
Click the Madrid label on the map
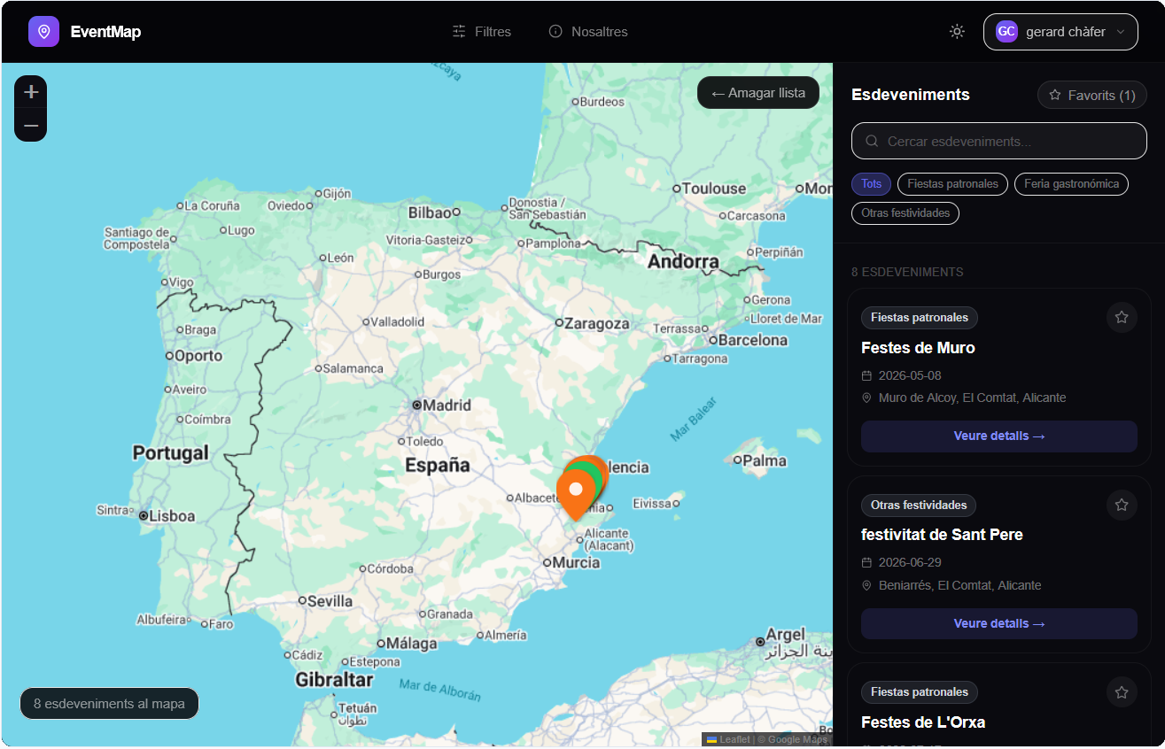point(447,405)
